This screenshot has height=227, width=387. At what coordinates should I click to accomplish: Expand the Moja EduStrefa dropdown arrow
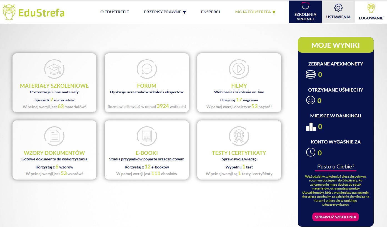point(274,12)
